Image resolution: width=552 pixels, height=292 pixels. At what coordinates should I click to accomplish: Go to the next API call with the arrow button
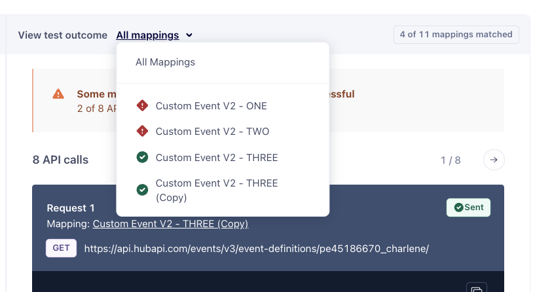click(x=494, y=160)
